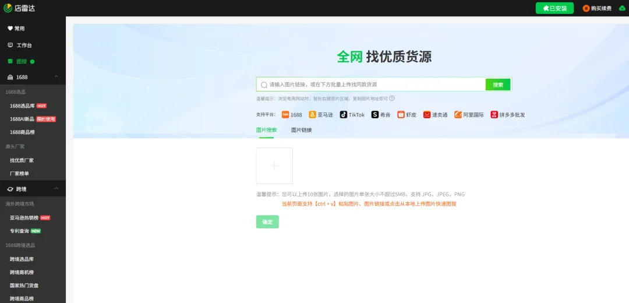Click the orange ctrl+v paste hint text

pyautogui.click(x=369, y=204)
